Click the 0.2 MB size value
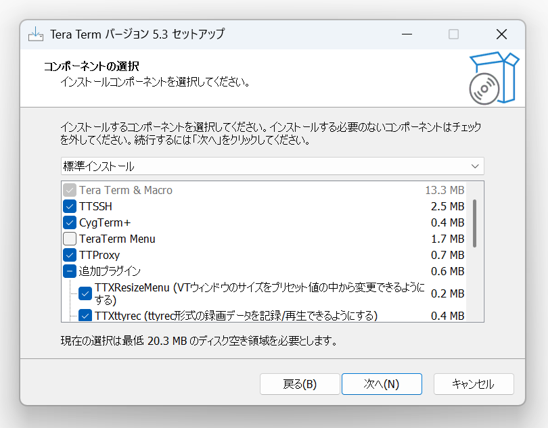This screenshot has height=428, width=548. click(x=447, y=293)
